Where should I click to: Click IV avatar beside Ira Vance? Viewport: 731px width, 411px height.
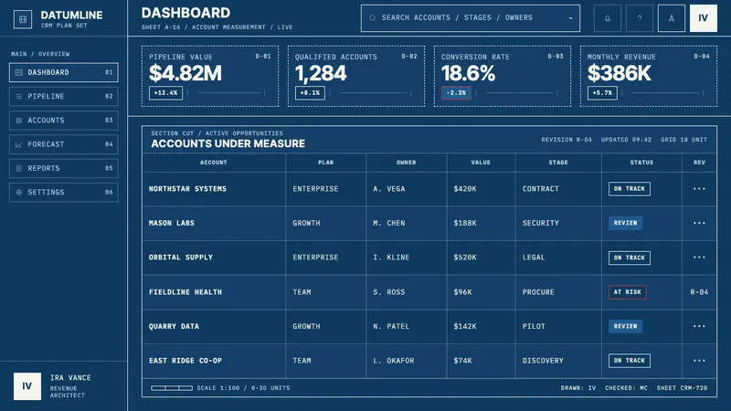click(27, 385)
